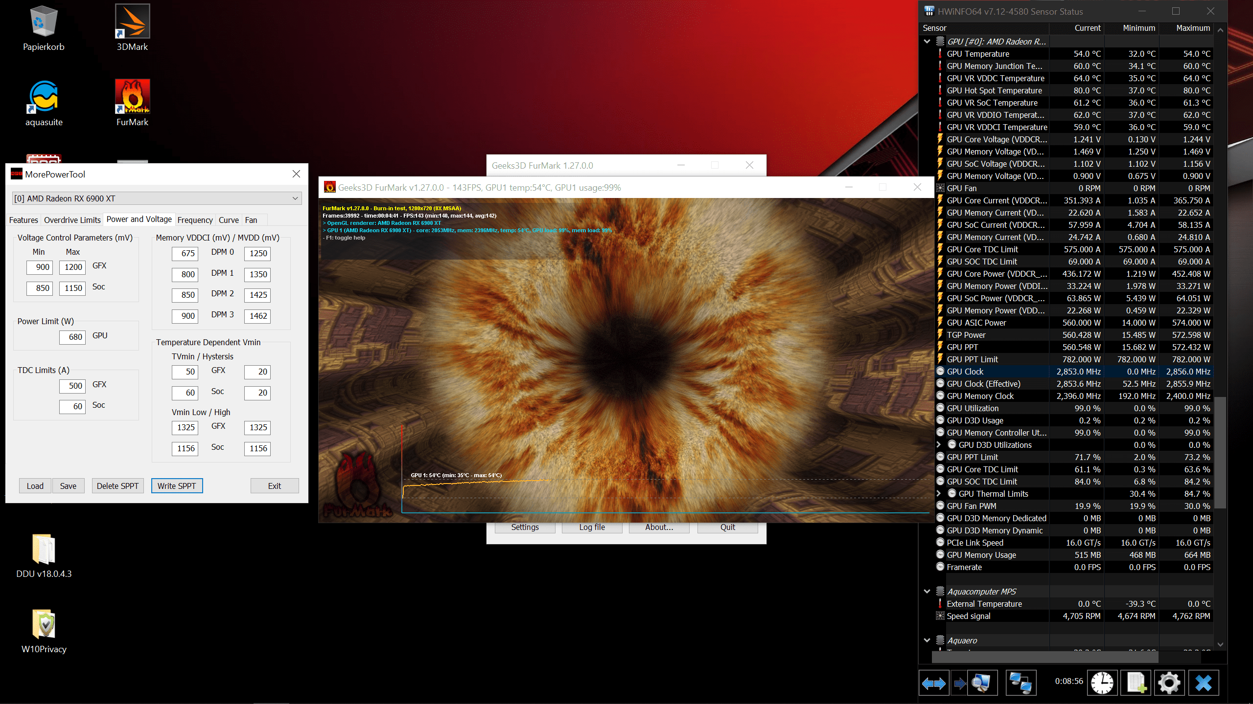Collapse the GPU [#0] AMD Radeon sensor group

pos(927,42)
